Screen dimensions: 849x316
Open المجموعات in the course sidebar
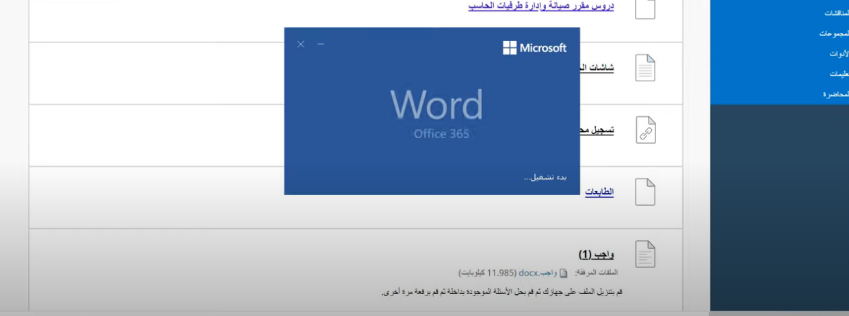click(834, 33)
